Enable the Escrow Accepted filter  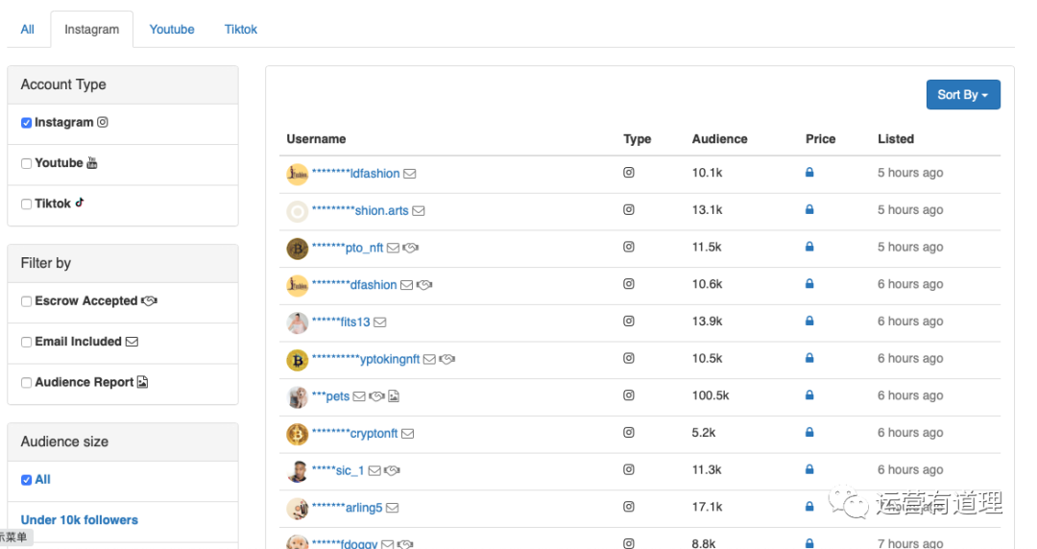[27, 301]
